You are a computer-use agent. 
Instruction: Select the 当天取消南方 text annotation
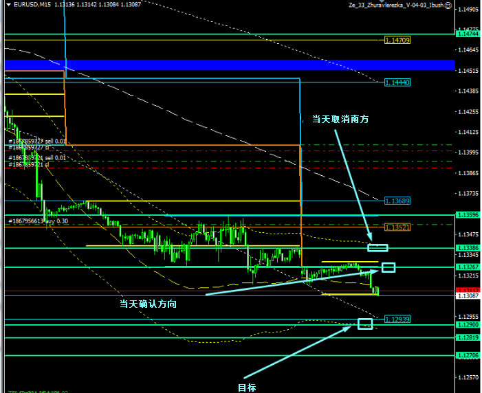click(x=340, y=119)
